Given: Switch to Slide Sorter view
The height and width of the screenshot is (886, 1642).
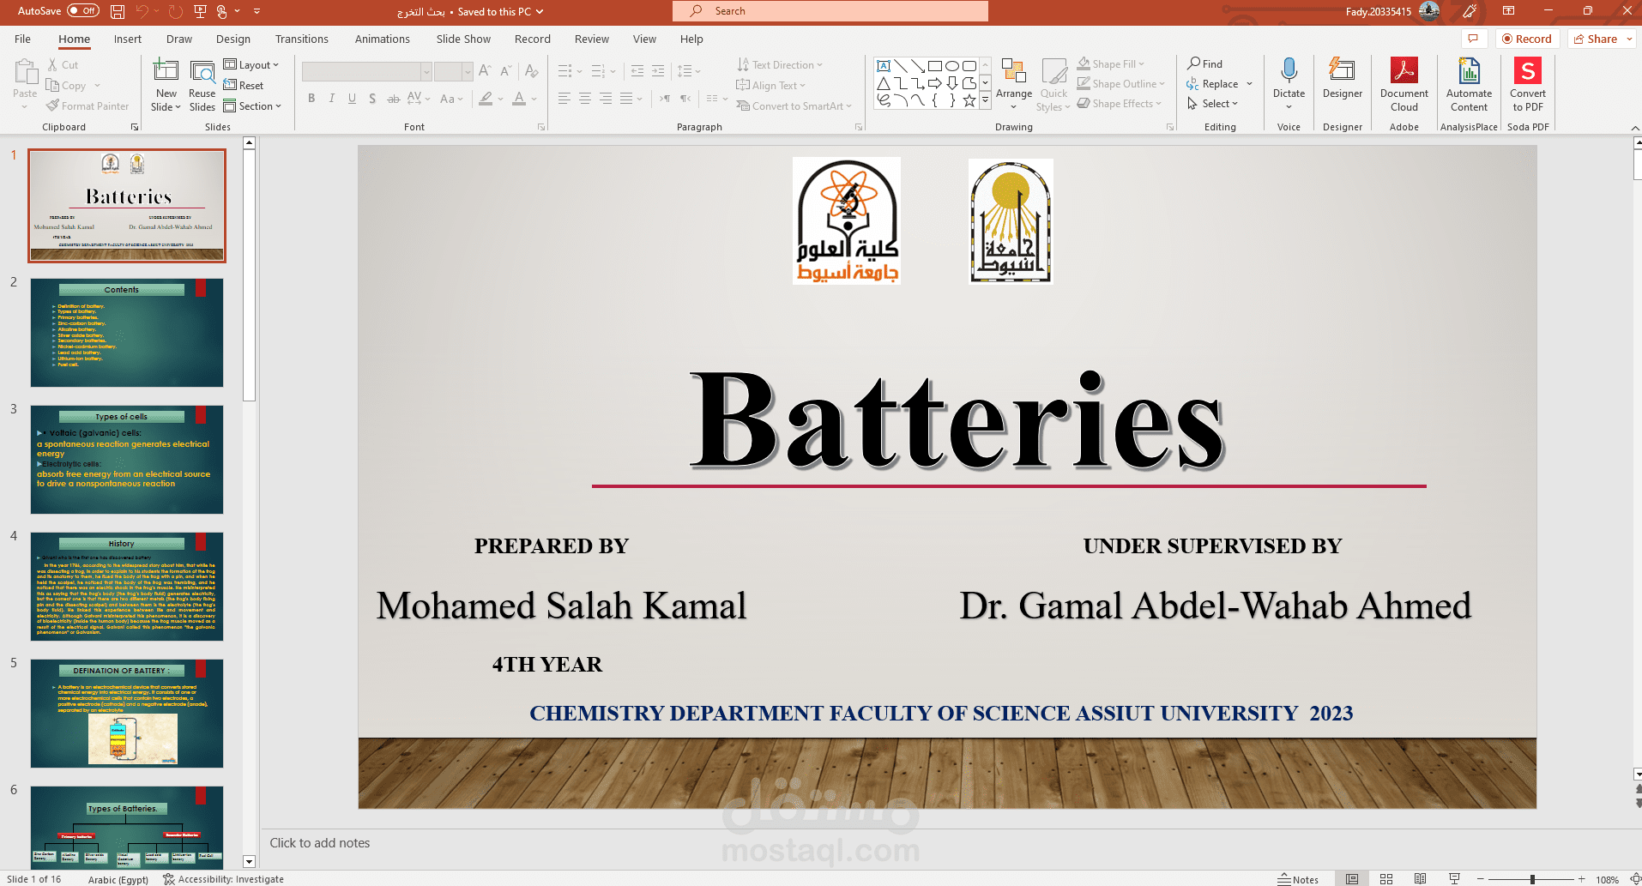Looking at the screenshot, I should tap(1386, 879).
